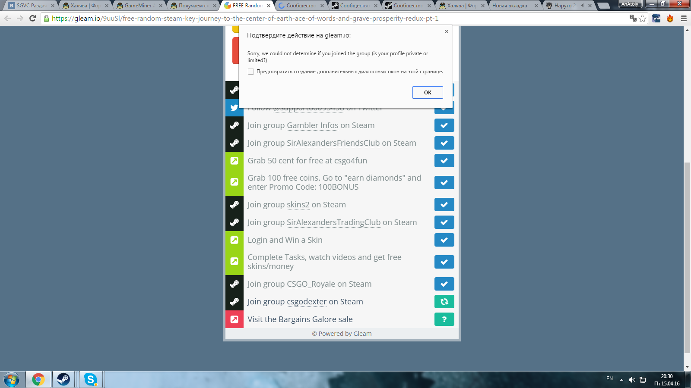Click the Steam icon beside Join group csgodexter
691x388 pixels.
pos(234,302)
